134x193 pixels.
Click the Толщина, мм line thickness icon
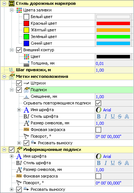26,63
